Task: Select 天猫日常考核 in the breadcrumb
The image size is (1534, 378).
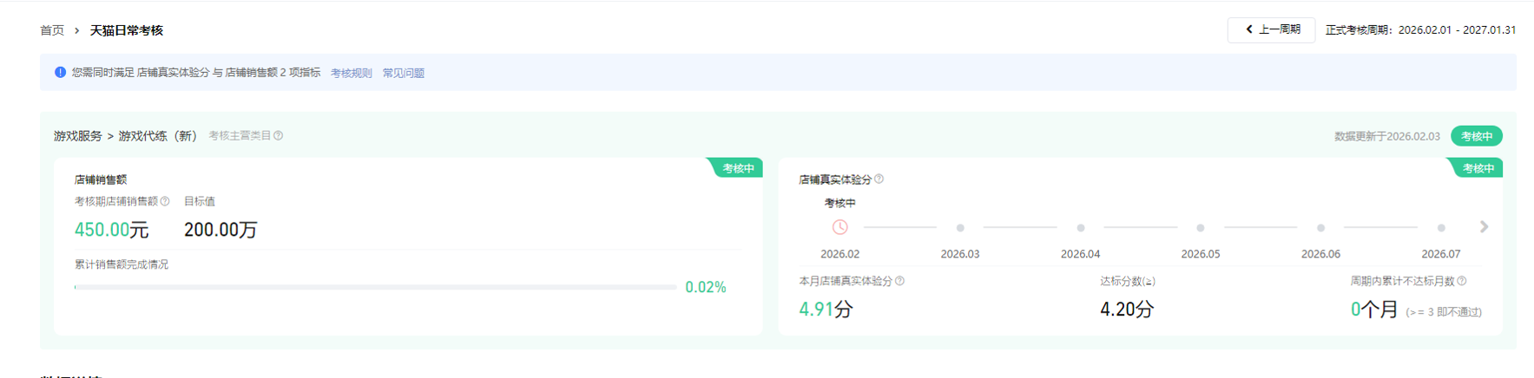Action: click(x=127, y=30)
